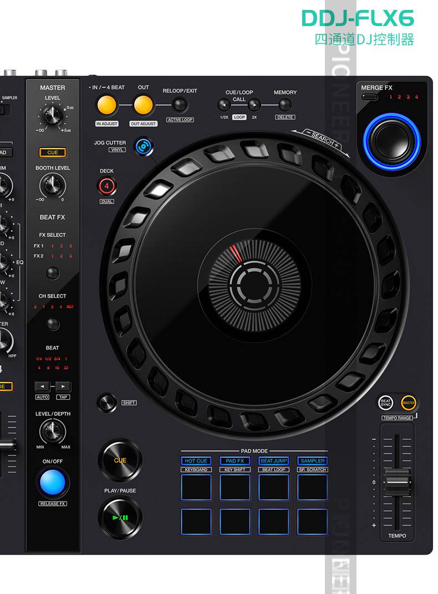Click the 'DDJ-FLX6' title text
The height and width of the screenshot is (594, 438).
(358, 18)
